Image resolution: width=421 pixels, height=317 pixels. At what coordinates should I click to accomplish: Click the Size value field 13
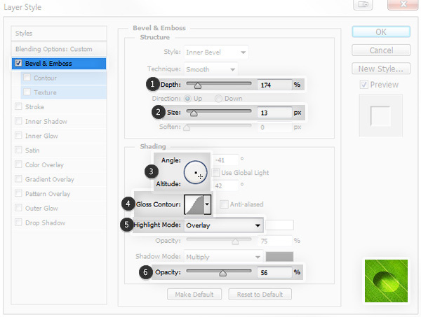(274, 113)
